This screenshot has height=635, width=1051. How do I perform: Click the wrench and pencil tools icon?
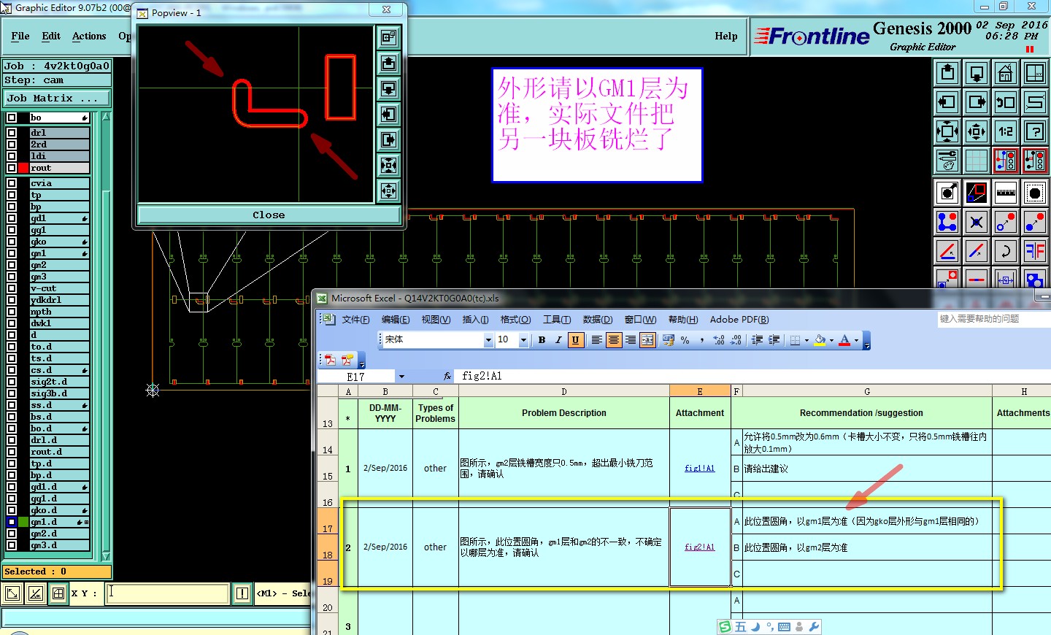947,161
